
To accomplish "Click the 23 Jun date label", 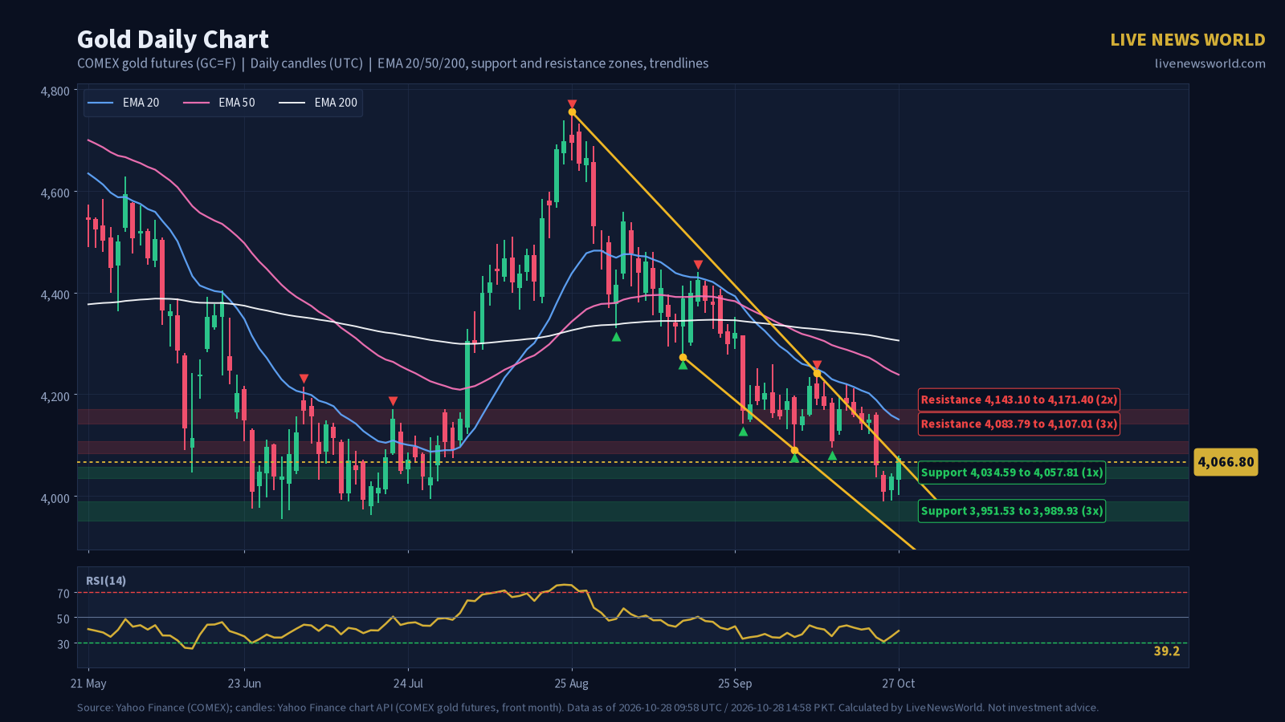I will (244, 683).
